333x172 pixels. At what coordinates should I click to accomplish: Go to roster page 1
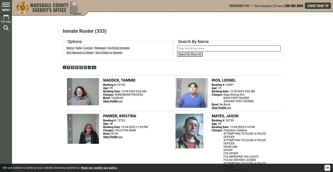(x=64, y=67)
